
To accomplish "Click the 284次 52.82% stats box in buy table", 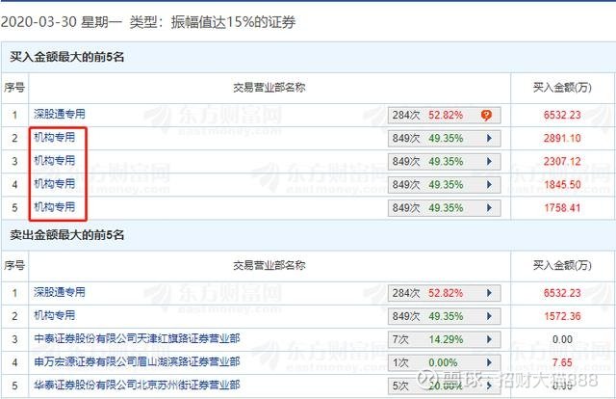I will (445, 116).
